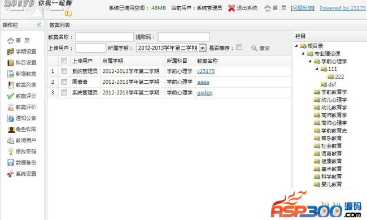
Task: Select the 角色权限 user icon
Action: tap(11, 130)
